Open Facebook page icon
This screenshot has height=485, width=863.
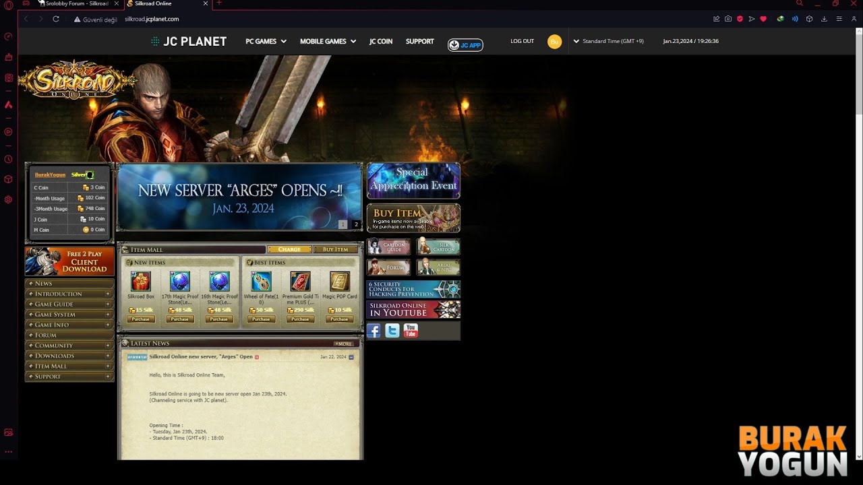click(x=374, y=331)
